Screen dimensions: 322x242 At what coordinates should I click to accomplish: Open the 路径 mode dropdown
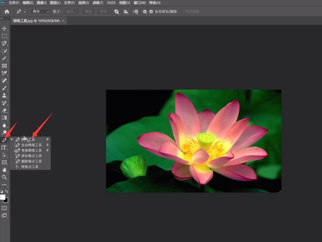[x=40, y=11]
